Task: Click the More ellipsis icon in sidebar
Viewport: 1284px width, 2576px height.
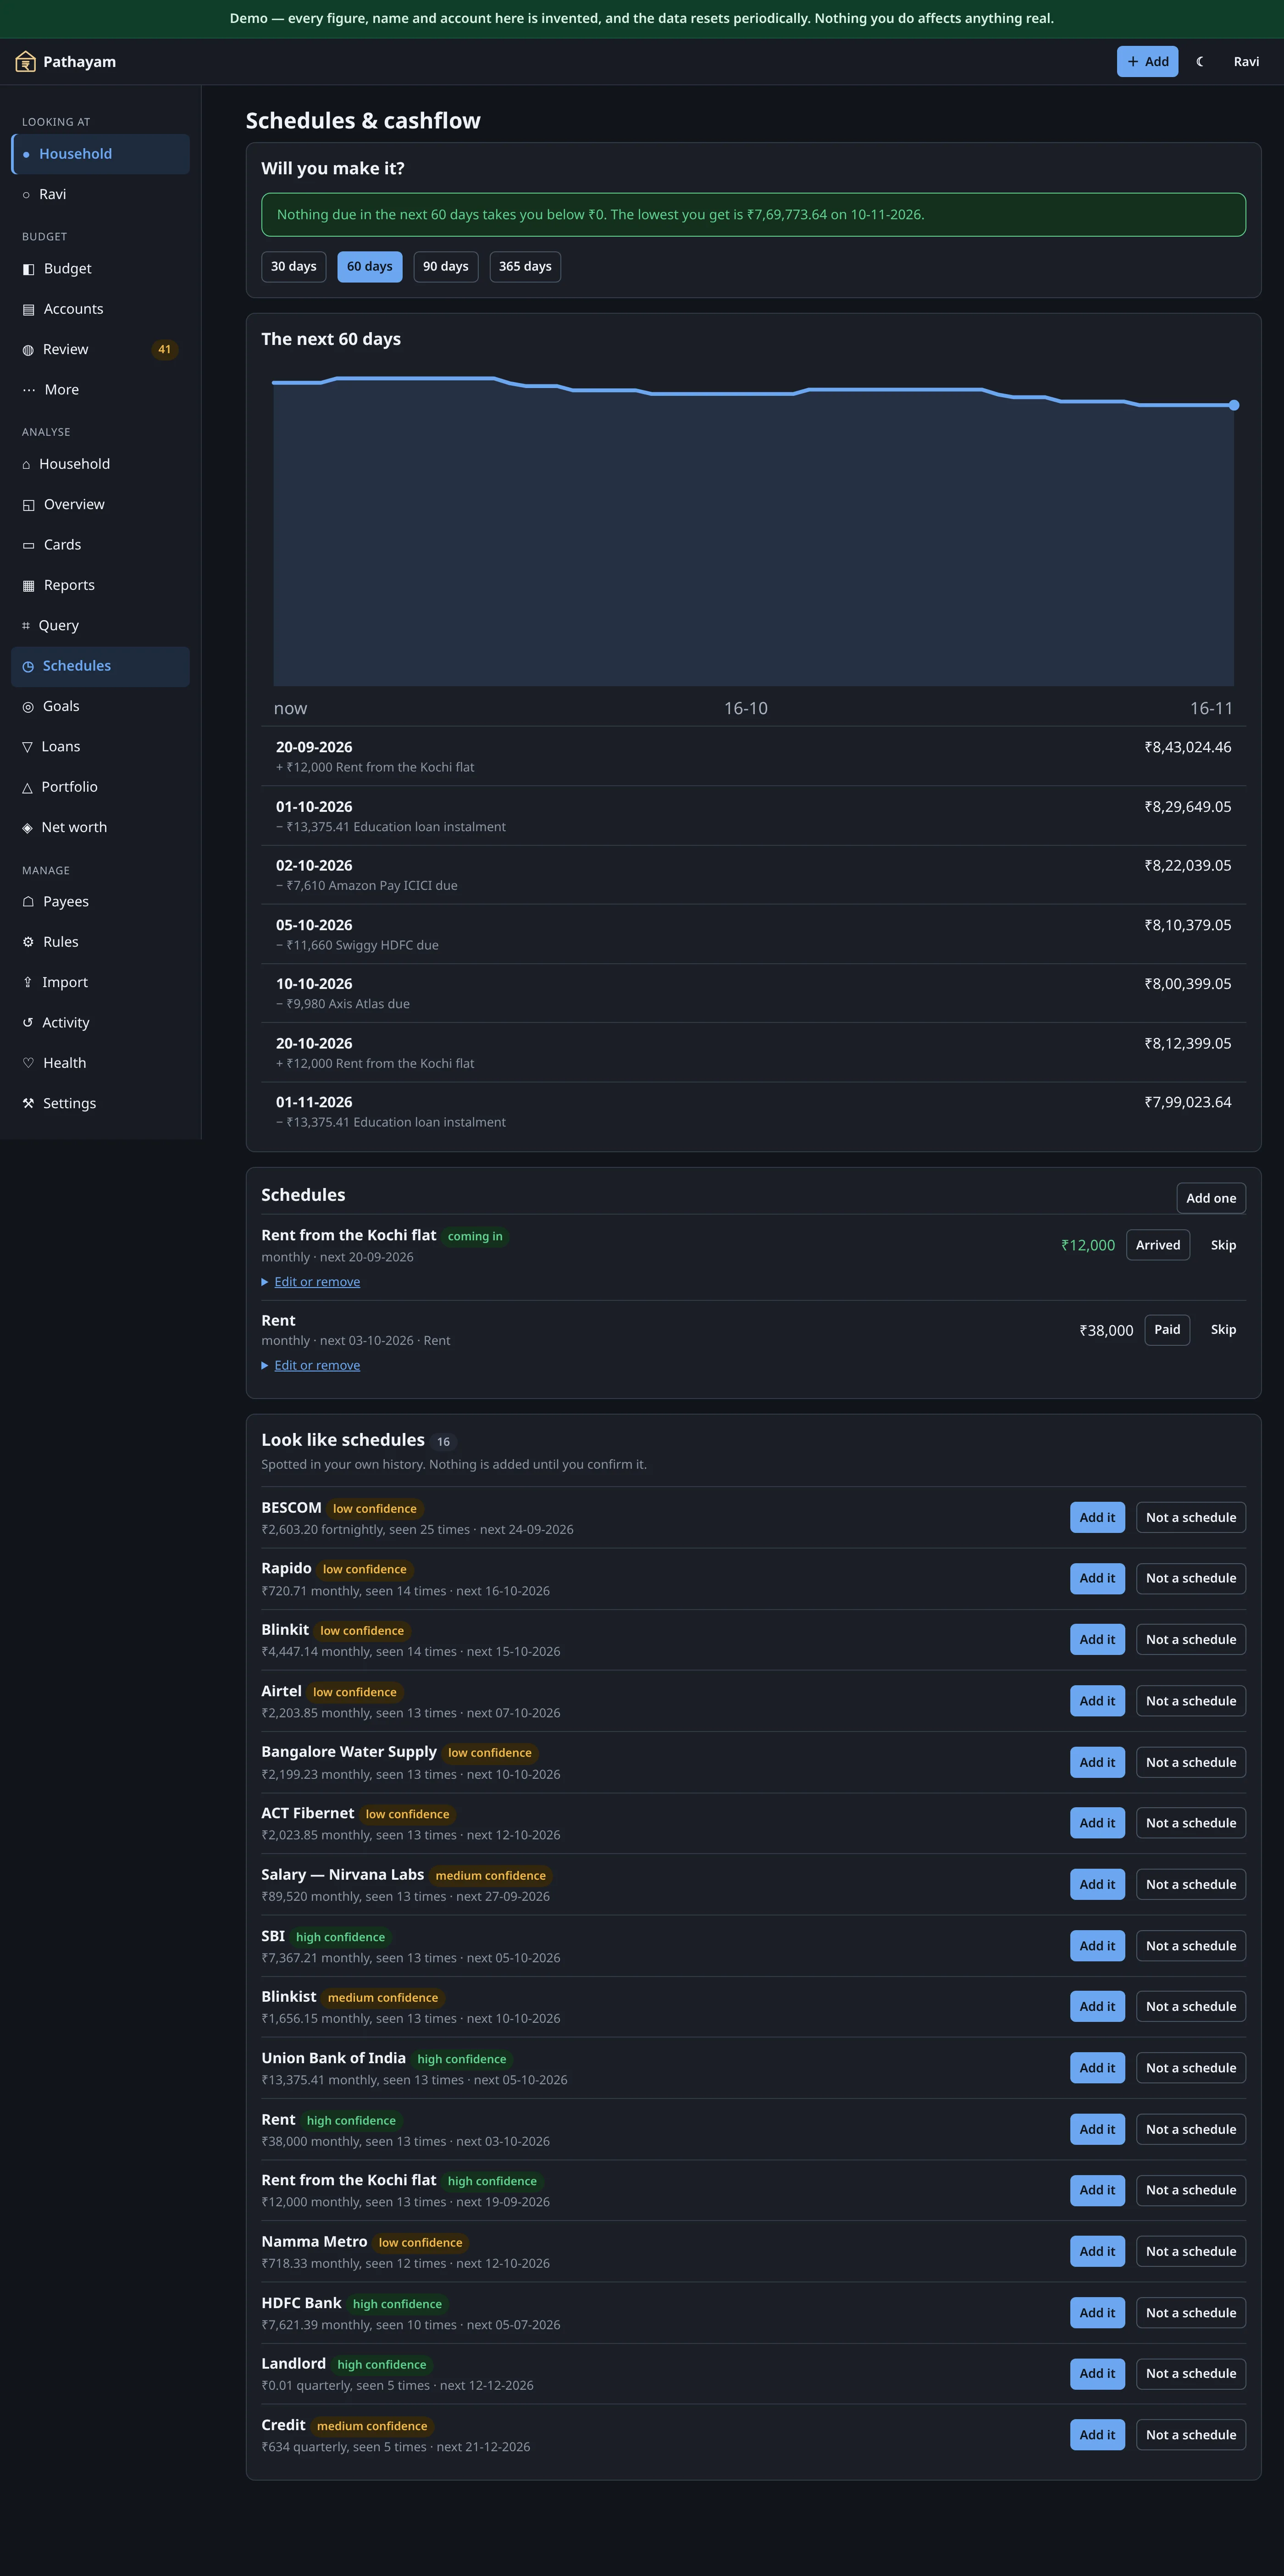Action: [29, 390]
